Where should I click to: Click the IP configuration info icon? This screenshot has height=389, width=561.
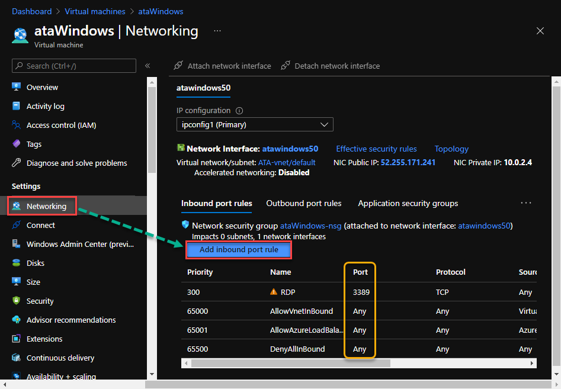(239, 111)
